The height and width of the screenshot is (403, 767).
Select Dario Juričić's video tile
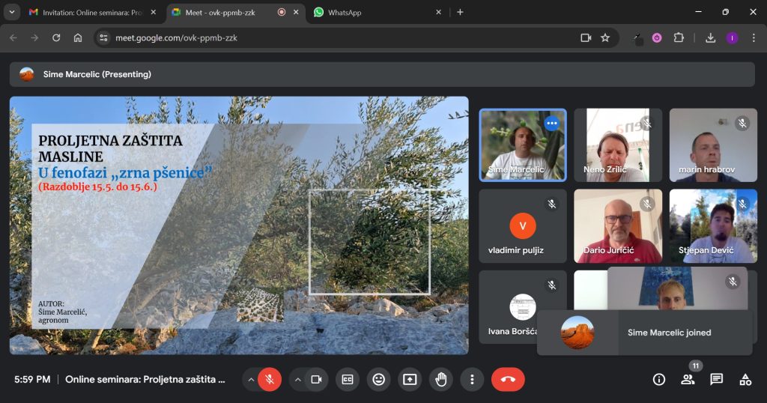tap(618, 225)
